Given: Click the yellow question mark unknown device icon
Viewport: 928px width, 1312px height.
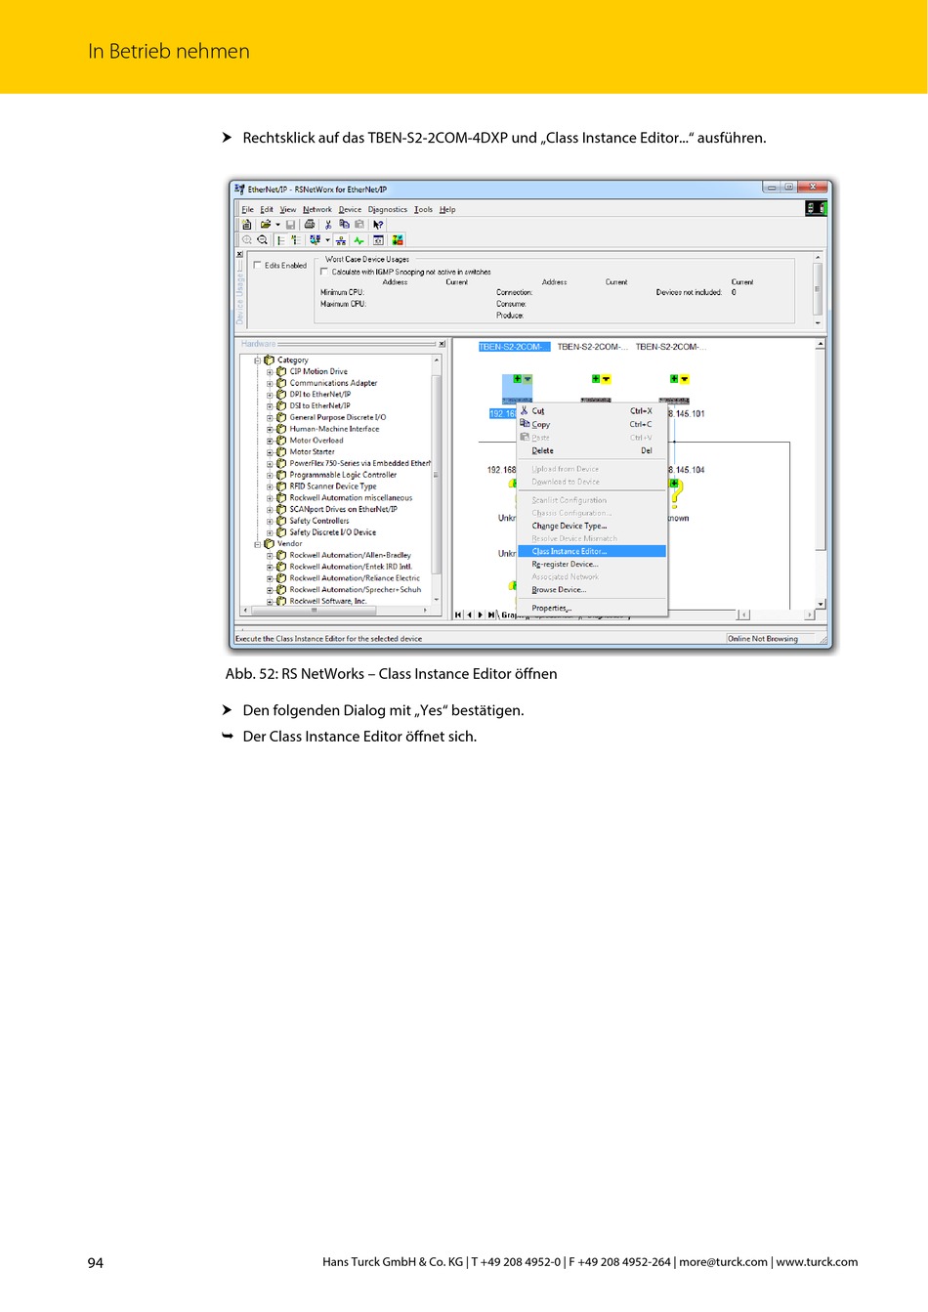Looking at the screenshot, I should (x=676, y=492).
